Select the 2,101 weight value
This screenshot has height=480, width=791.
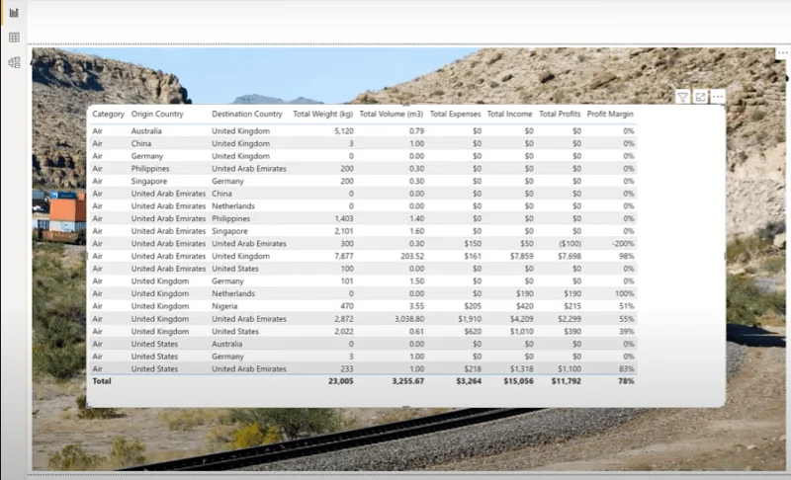pos(343,231)
